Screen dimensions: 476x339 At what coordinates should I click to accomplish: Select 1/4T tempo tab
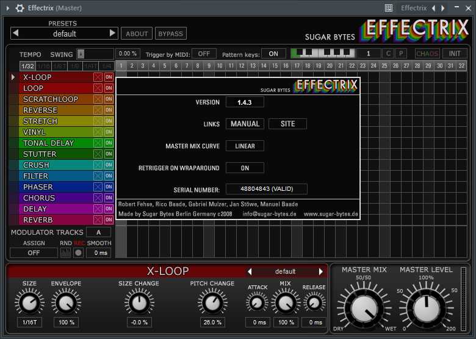pos(90,66)
